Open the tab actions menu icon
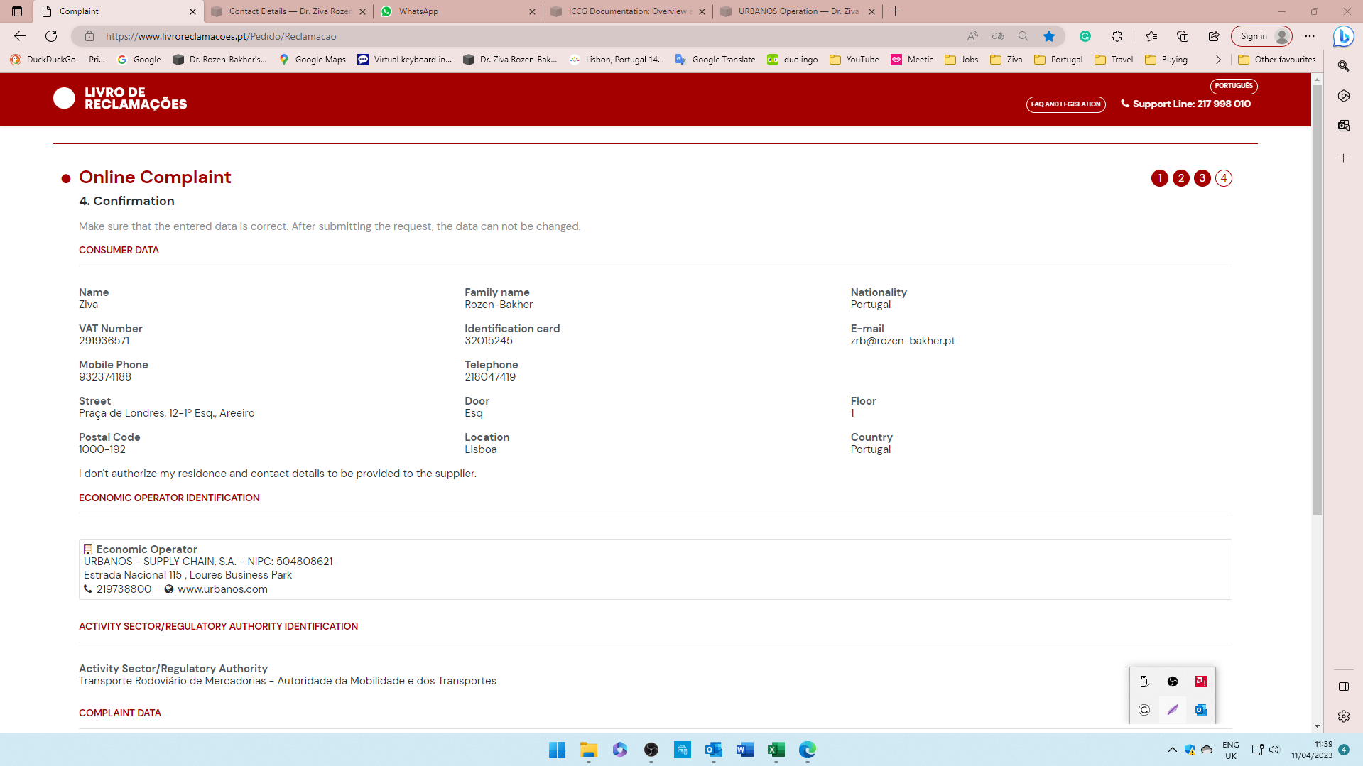The width and height of the screenshot is (1363, 766). tap(17, 11)
